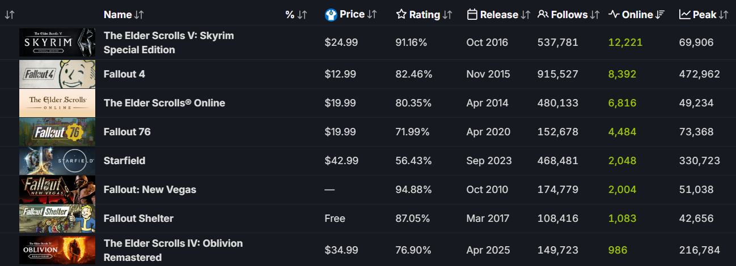The height and width of the screenshot is (266, 736).
Task: Click the Name column header text
Action: pos(117,15)
